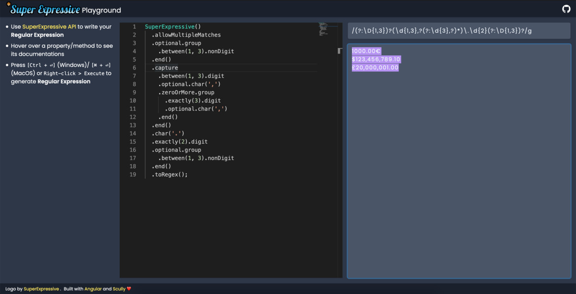Click the .capture line in editor

click(x=165, y=68)
